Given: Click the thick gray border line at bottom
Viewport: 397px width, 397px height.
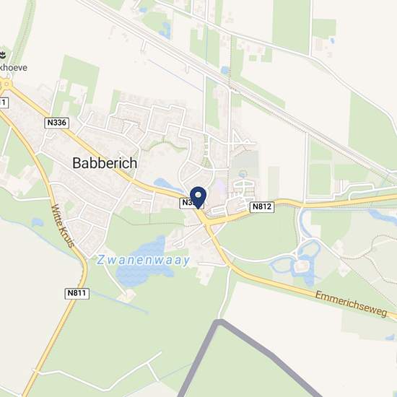Looking at the screenshot, I should (x=244, y=354).
